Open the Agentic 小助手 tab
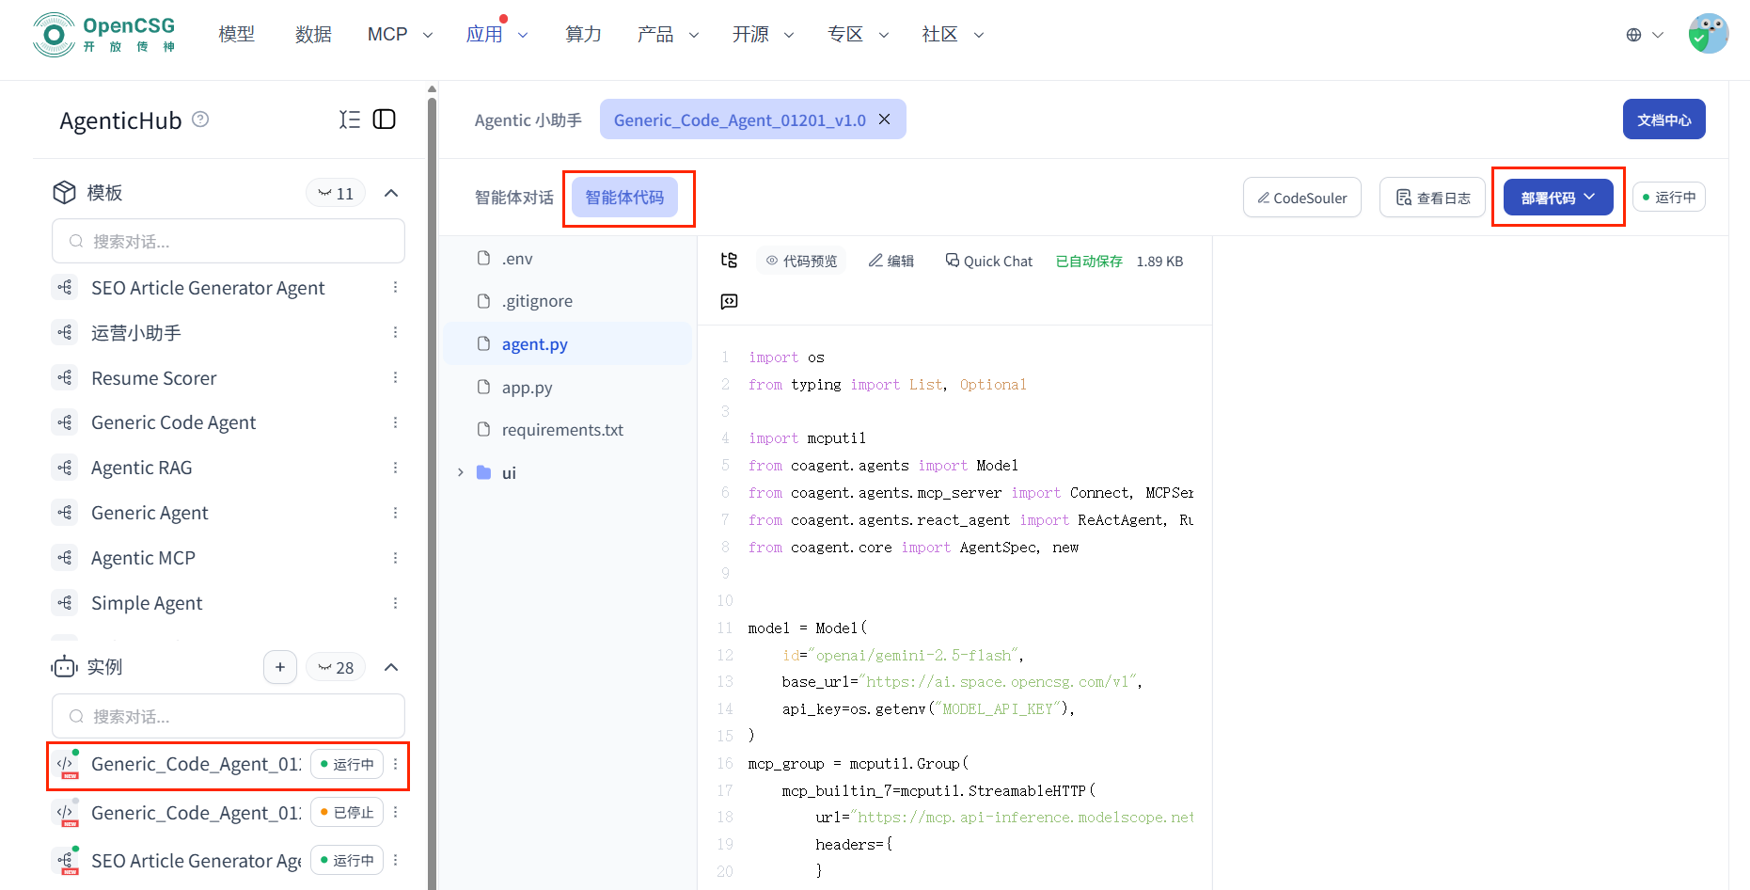Image resolution: width=1750 pixels, height=890 pixels. point(528,120)
